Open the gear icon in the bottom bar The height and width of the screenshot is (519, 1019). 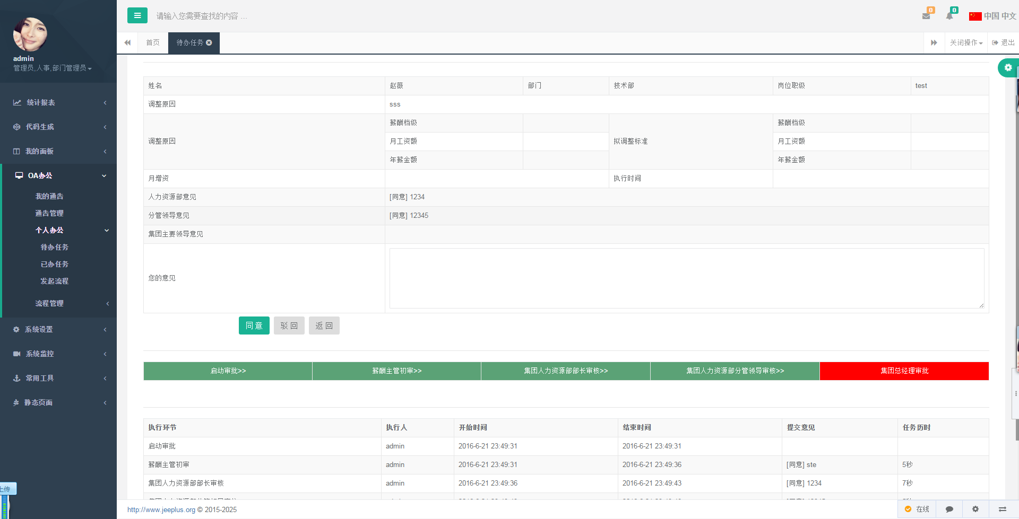tap(975, 509)
